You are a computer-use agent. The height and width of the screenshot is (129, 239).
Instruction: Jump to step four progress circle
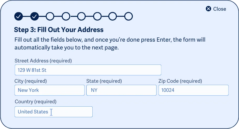tap(66, 16)
